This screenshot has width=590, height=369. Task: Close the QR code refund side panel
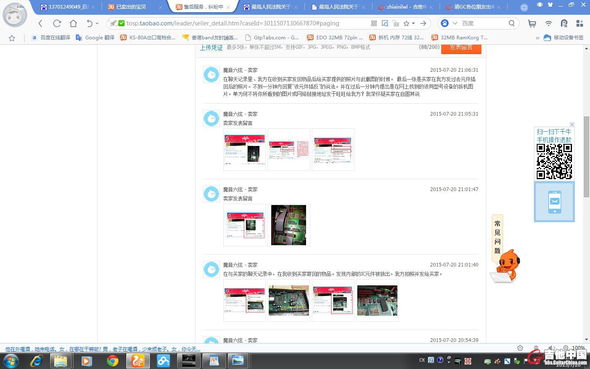572,124
